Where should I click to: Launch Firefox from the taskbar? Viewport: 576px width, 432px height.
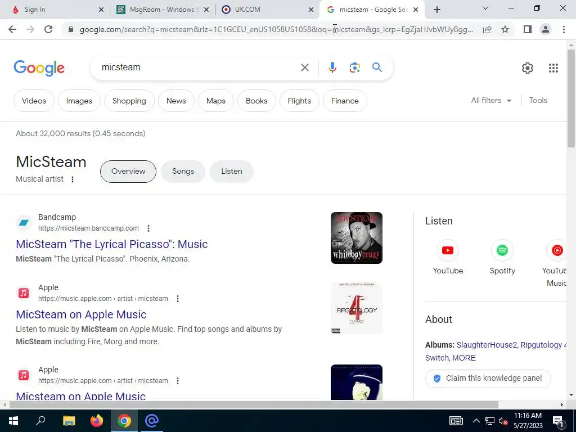97,421
